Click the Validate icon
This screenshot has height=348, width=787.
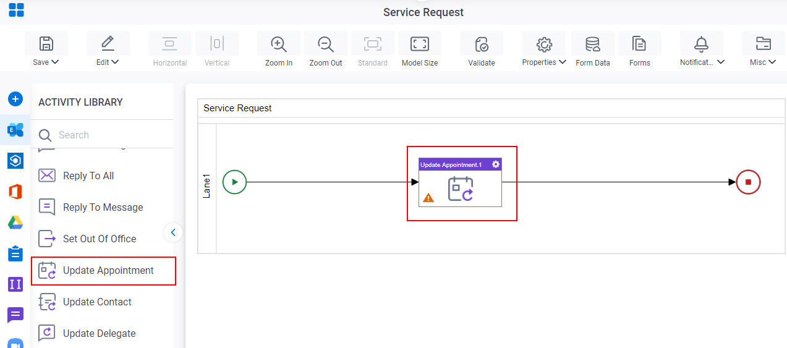[x=482, y=44]
